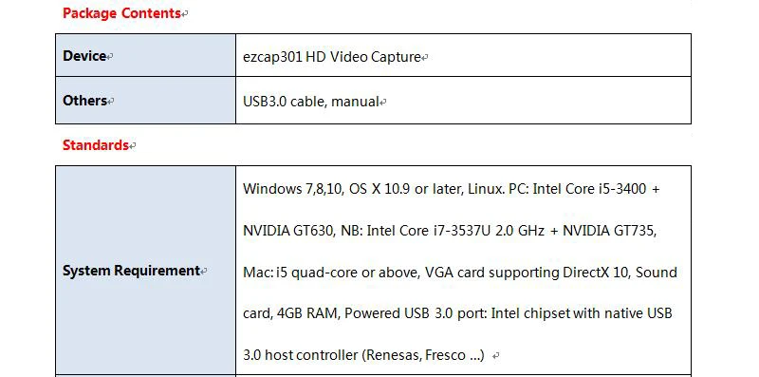Click the Standards red heading
759x377 pixels.
(x=96, y=145)
